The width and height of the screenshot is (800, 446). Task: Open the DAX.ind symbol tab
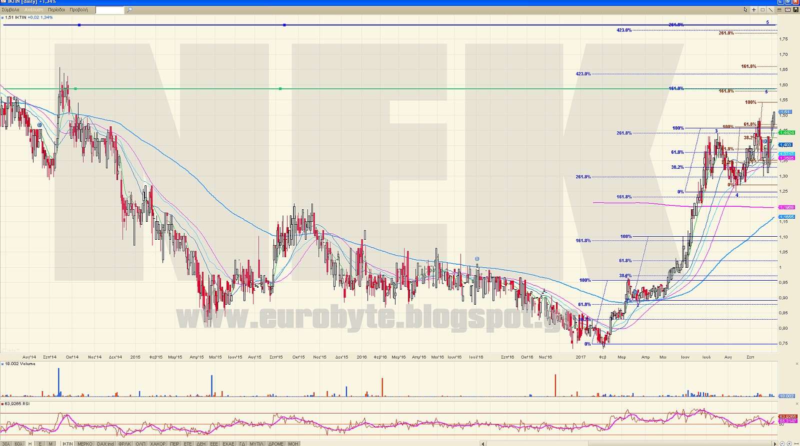105,444
